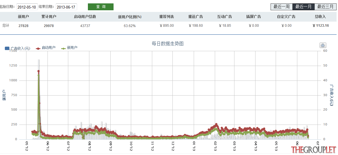Click the total revenue ￥1123.16

pos(321,26)
